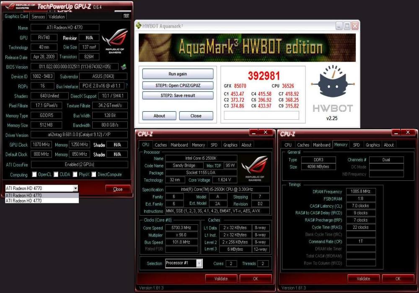
Task: Click OK in left CPU-Z window
Action: (x=256, y=279)
